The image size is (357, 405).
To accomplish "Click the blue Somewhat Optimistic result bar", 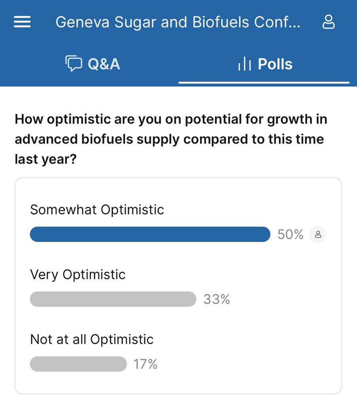I will click(x=150, y=235).
